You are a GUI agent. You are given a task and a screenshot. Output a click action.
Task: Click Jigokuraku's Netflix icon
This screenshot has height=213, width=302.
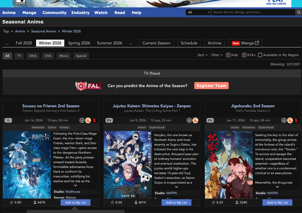296,121
